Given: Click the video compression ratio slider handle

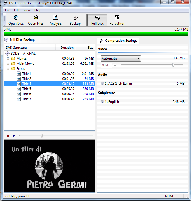Looking at the screenshot, I should [173, 65].
